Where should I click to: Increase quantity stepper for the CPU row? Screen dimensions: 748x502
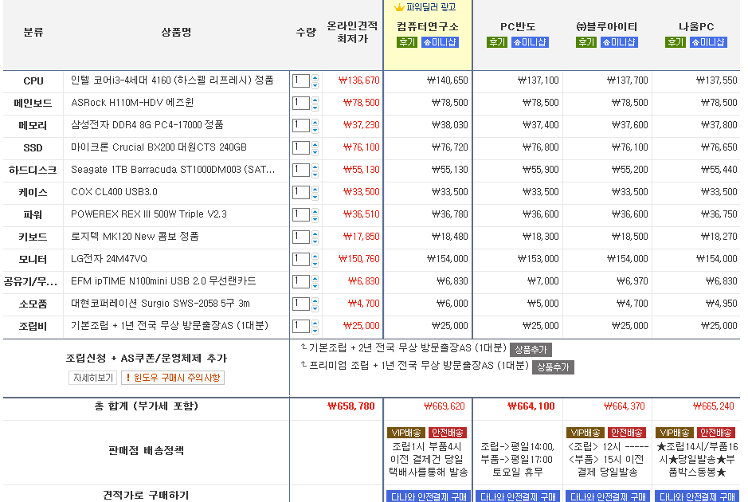(x=315, y=77)
